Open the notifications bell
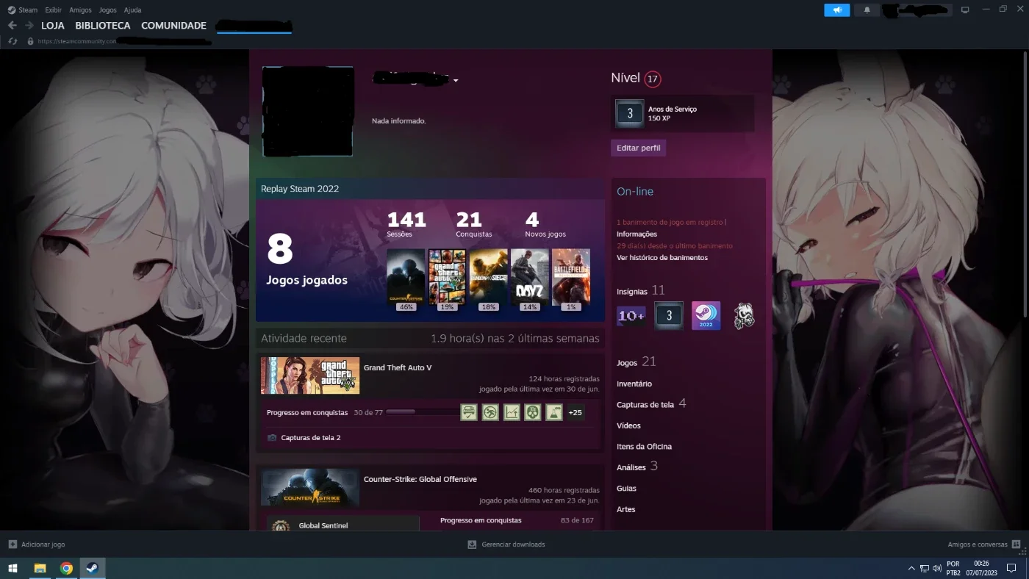Viewport: 1029px width, 579px height. click(x=867, y=10)
